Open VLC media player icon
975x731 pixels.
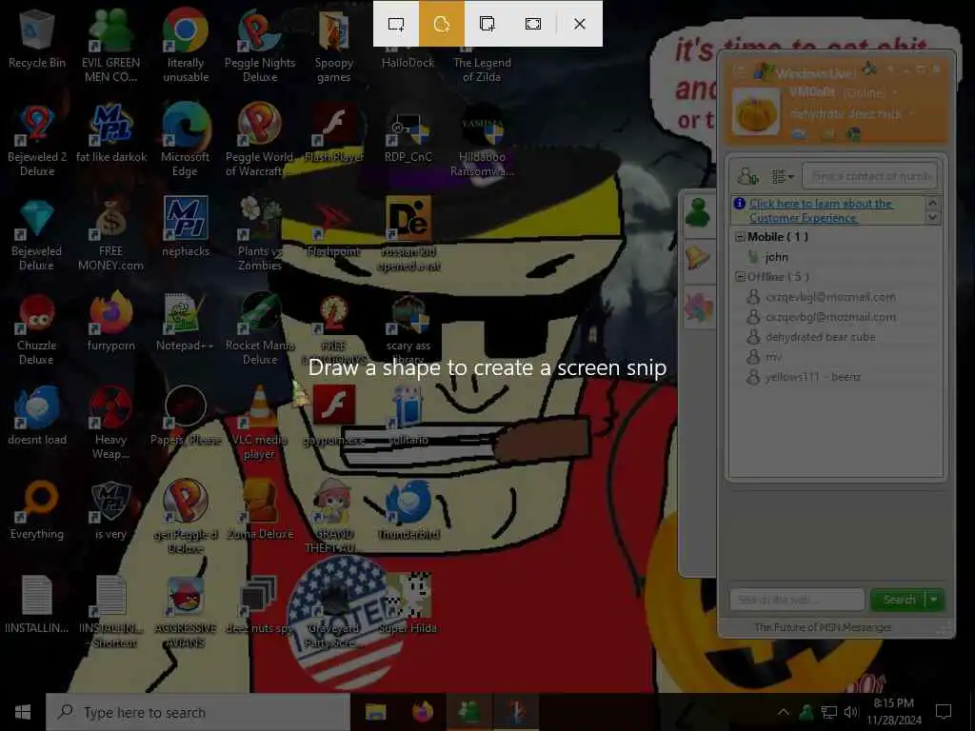[260, 423]
